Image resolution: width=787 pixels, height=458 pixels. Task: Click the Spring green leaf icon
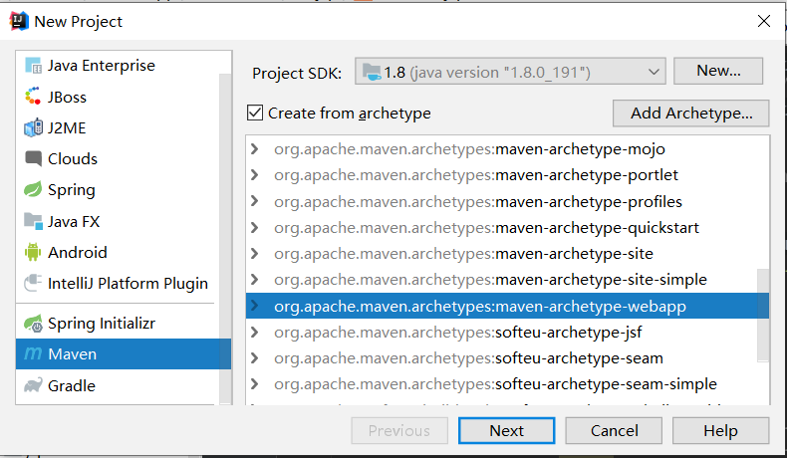click(x=33, y=189)
